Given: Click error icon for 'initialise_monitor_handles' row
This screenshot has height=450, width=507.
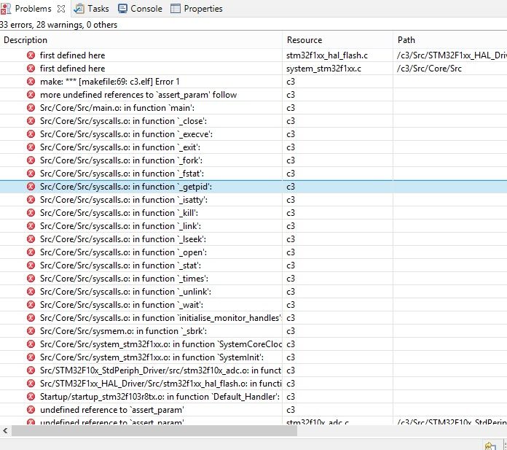Looking at the screenshot, I should [x=31, y=318].
